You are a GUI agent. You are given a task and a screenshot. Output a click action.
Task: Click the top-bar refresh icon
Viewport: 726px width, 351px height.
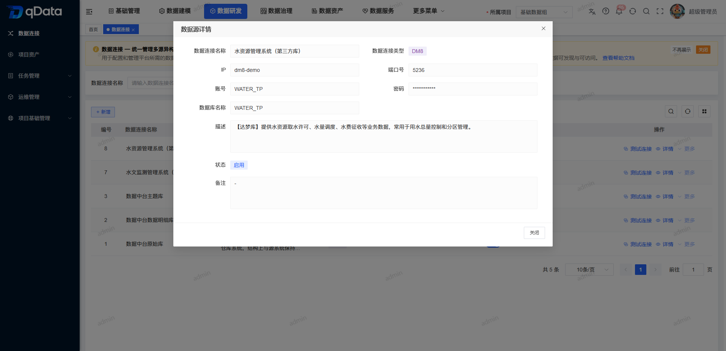pyautogui.click(x=633, y=11)
